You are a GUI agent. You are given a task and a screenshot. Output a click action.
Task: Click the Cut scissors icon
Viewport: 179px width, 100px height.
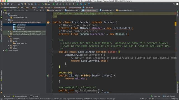pos(19,4)
